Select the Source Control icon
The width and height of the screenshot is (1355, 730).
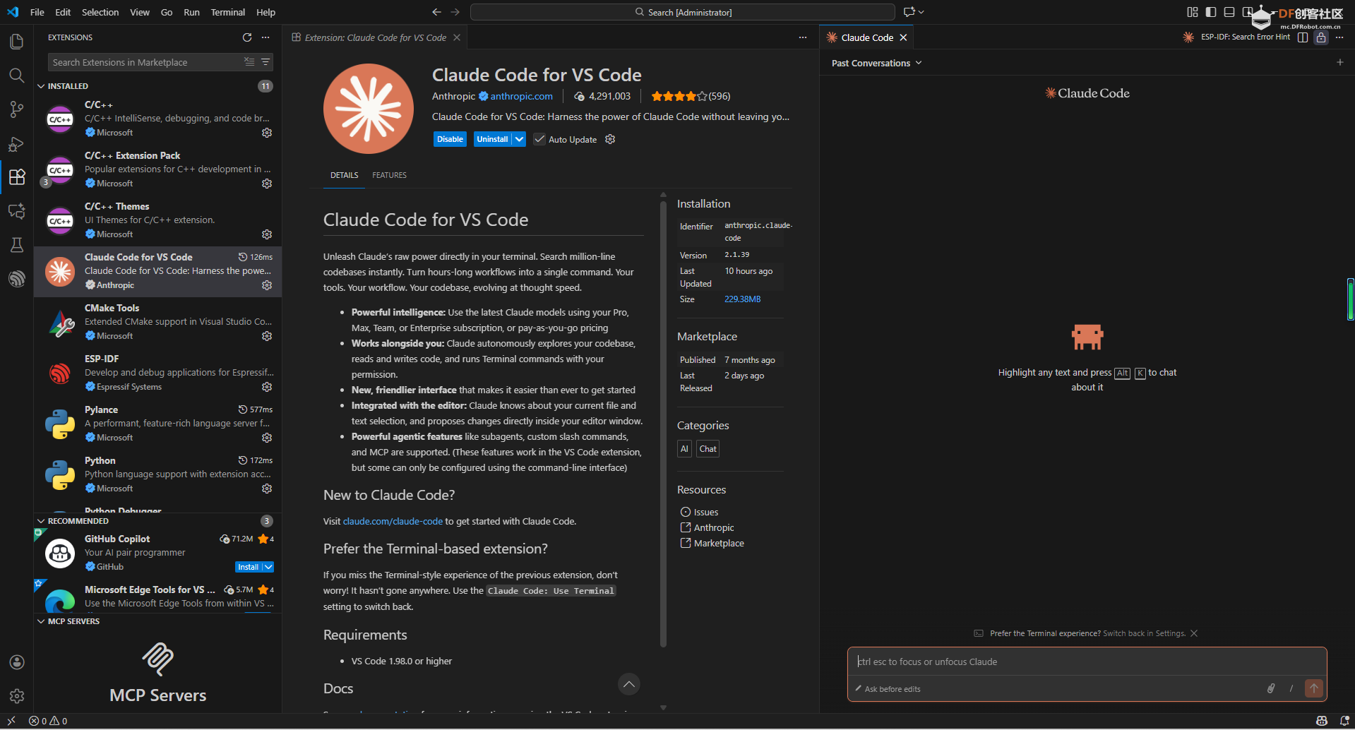[x=17, y=109]
